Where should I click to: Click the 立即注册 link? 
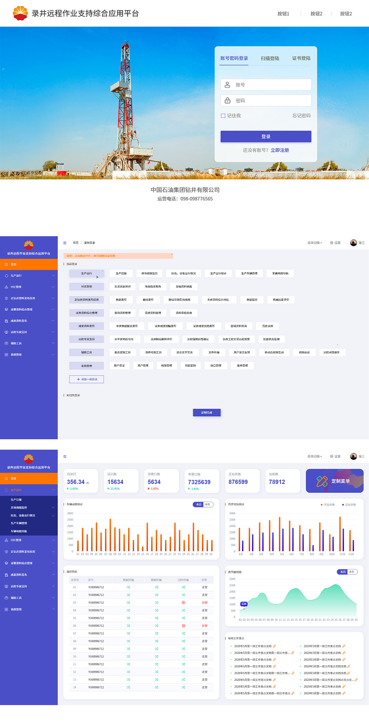pos(280,150)
